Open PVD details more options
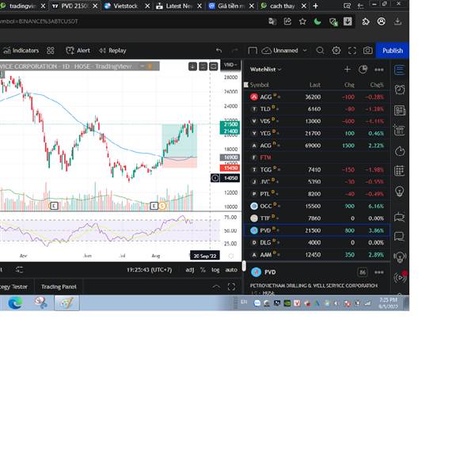The width and height of the screenshot is (475, 475). [x=379, y=272]
